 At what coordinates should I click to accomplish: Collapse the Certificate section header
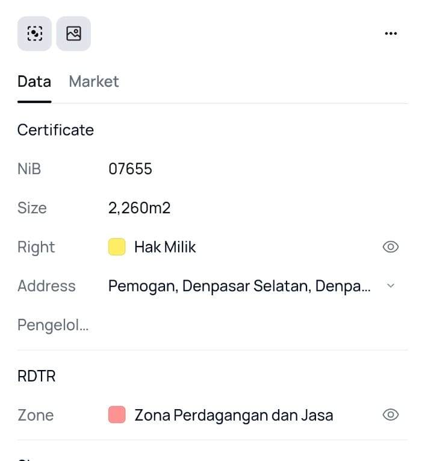[x=55, y=130]
